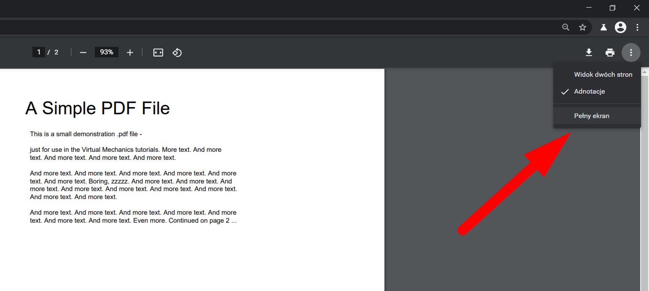Zoom out using the minus icon

[x=83, y=52]
